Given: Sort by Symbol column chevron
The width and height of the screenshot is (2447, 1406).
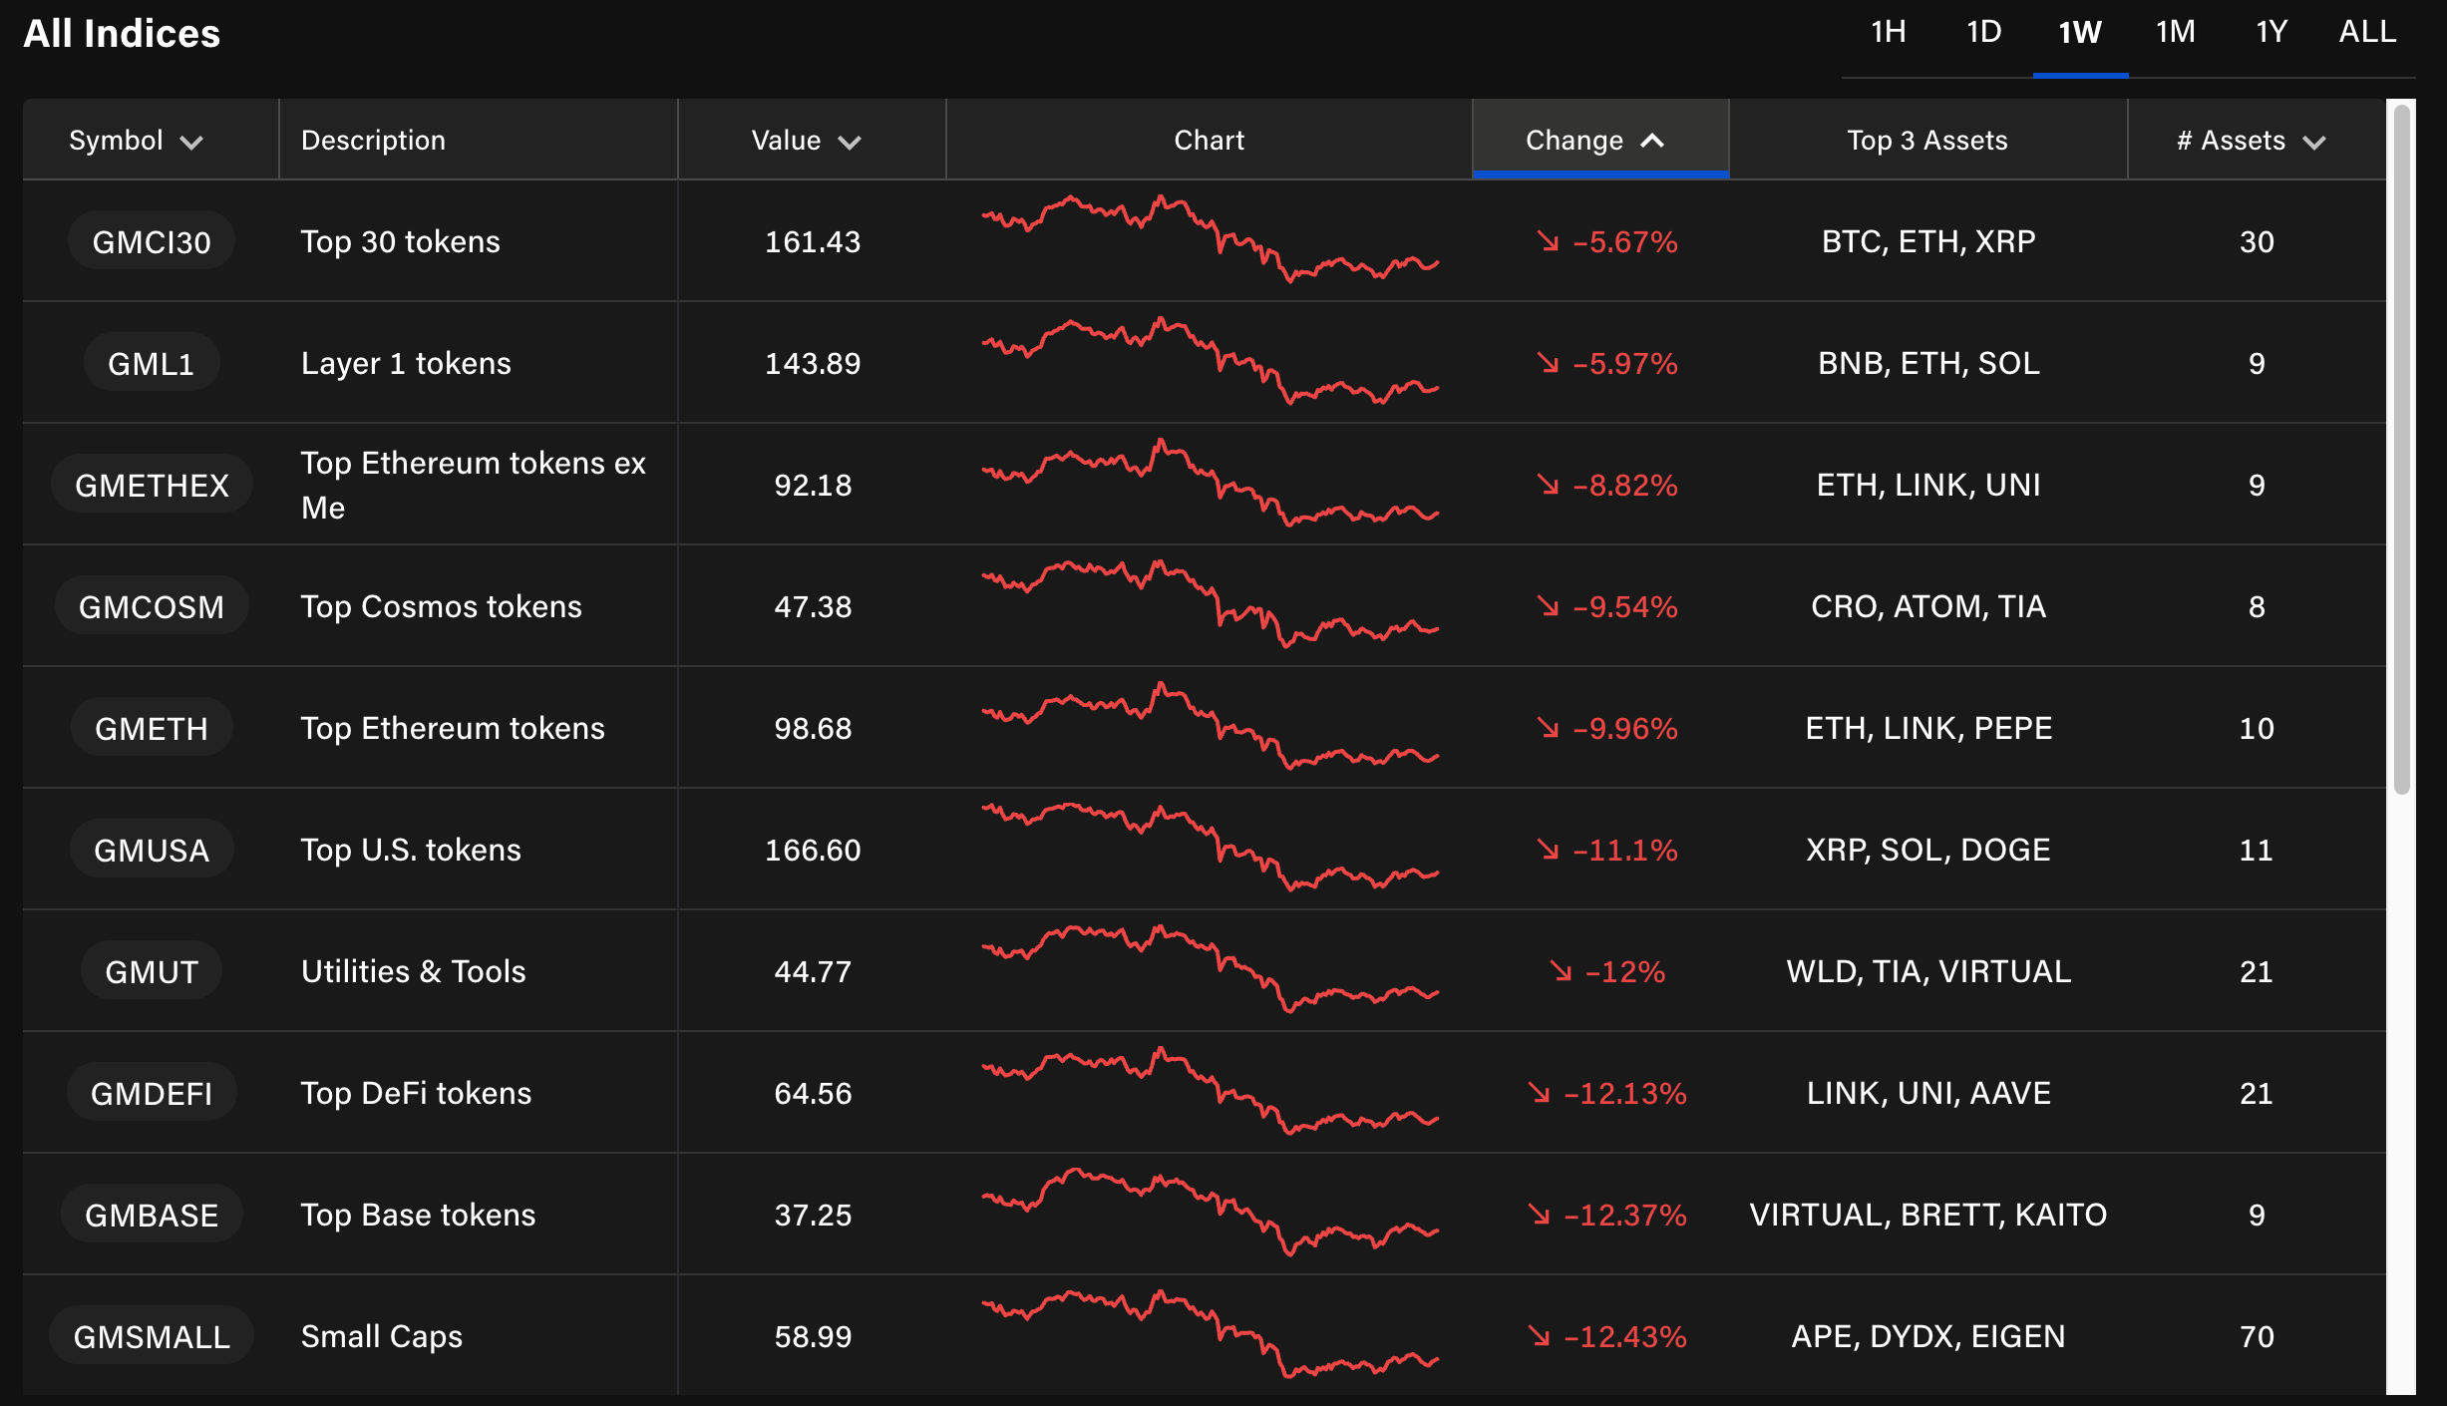Looking at the screenshot, I should coord(191,143).
